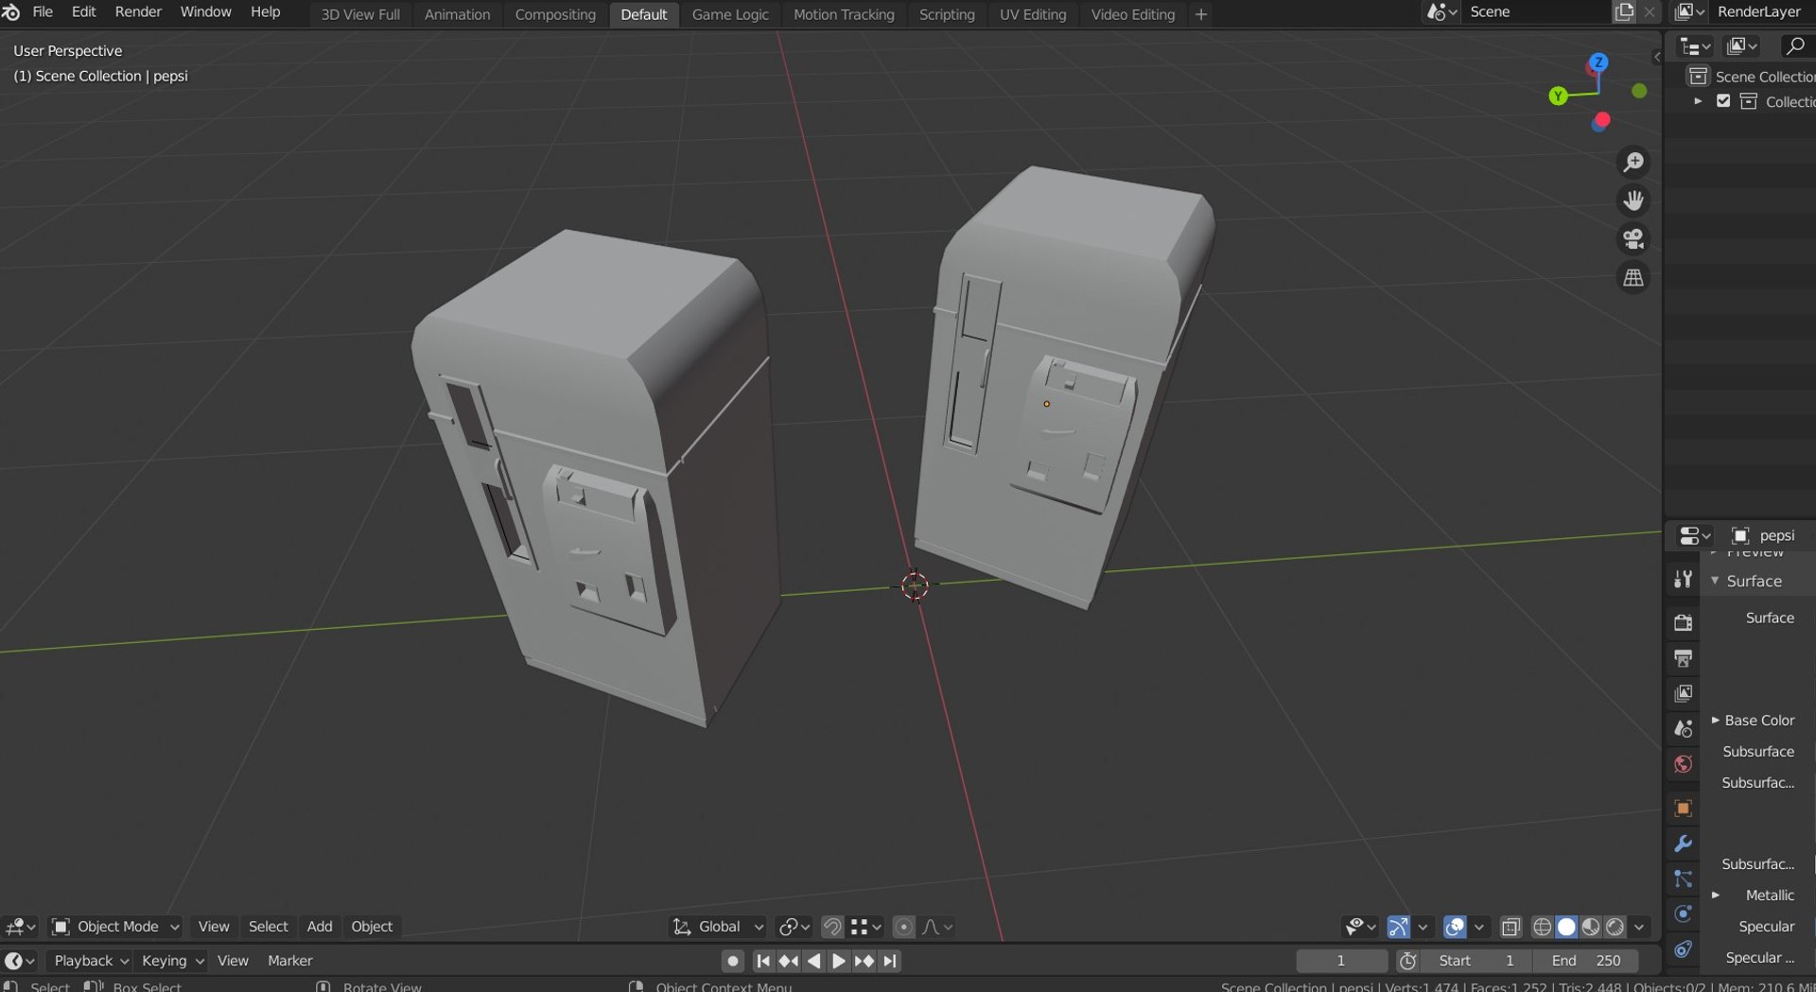Screen dimensions: 1816x992
Task: Toggle viewport overlays display
Action: (x=1455, y=927)
